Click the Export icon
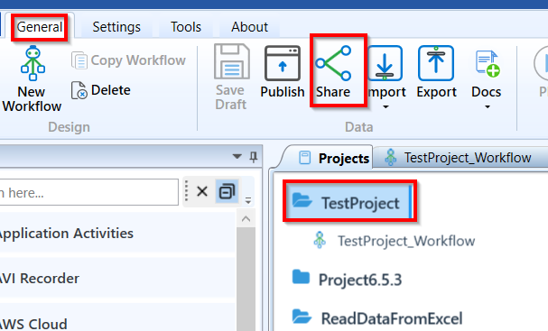This screenshot has width=548, height=331. [436, 63]
